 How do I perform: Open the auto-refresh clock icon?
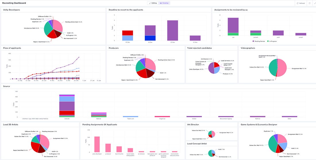click(310, 3)
